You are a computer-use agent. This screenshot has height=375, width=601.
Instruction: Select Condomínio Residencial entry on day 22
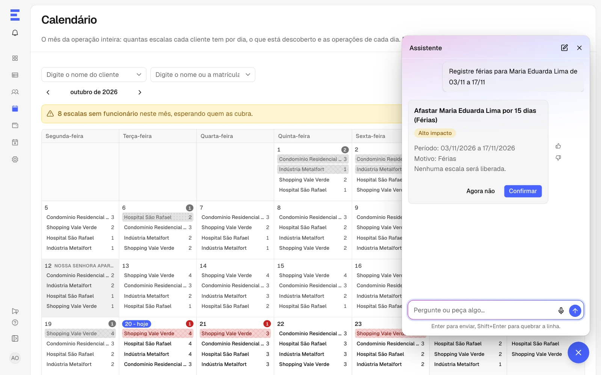(x=313, y=333)
